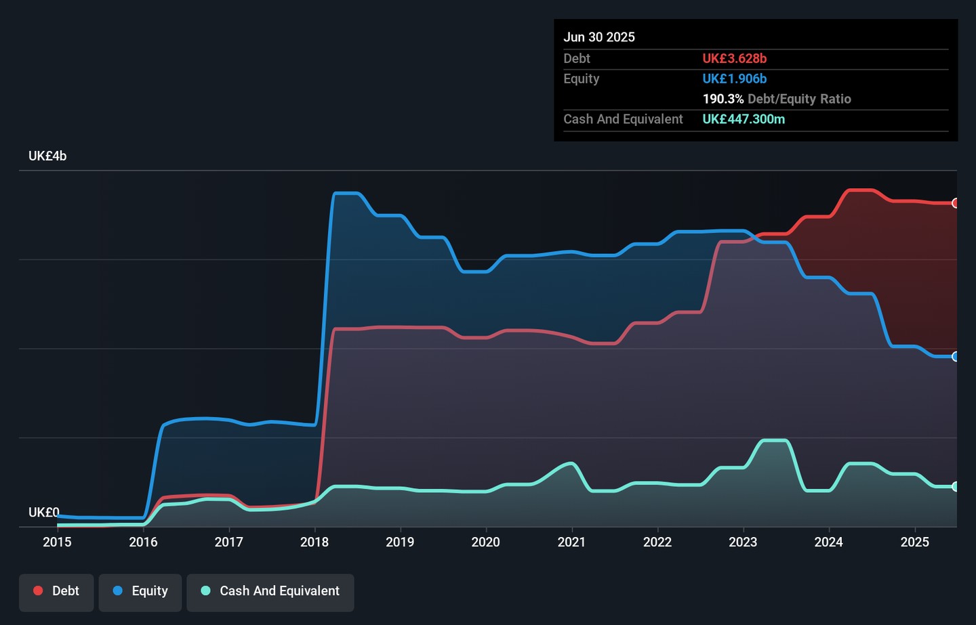Click the 2025 x-axis year label
The height and width of the screenshot is (625, 976).
point(914,542)
